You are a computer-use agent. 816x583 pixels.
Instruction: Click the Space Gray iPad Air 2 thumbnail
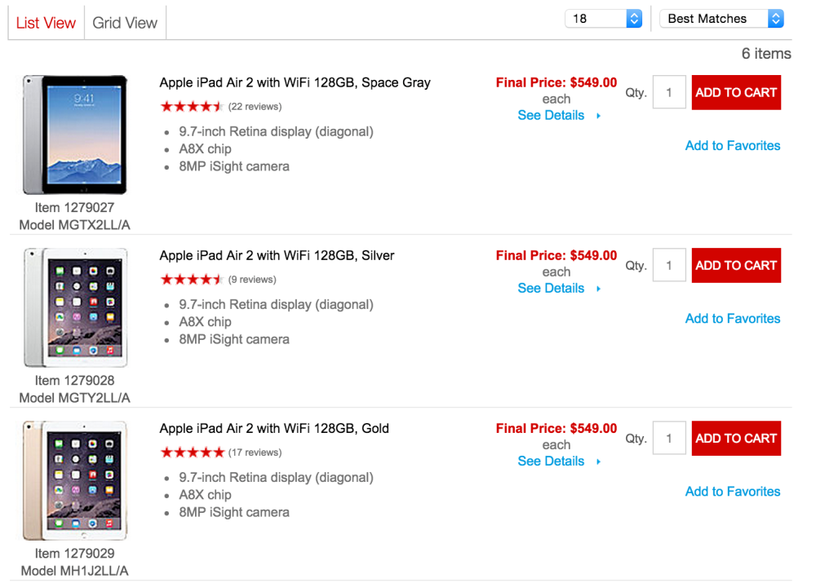click(75, 135)
